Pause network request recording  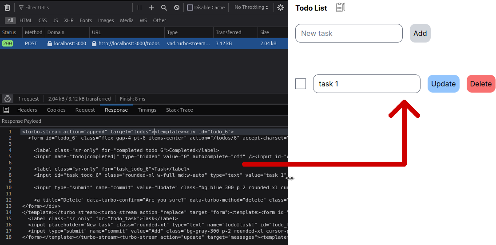[x=139, y=8]
